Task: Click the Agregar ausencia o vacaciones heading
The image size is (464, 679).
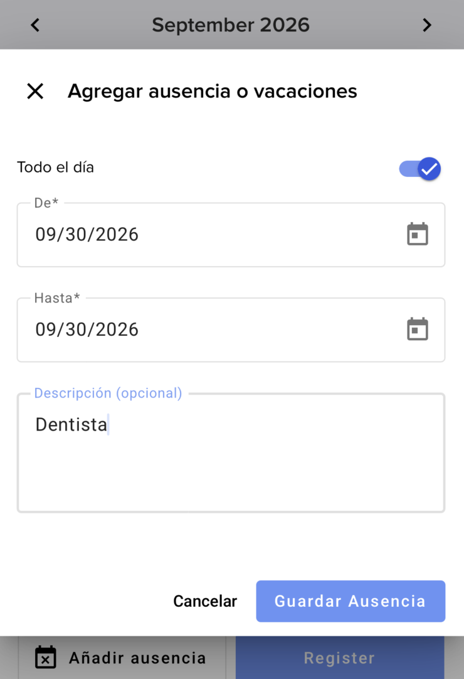Action: point(213,92)
